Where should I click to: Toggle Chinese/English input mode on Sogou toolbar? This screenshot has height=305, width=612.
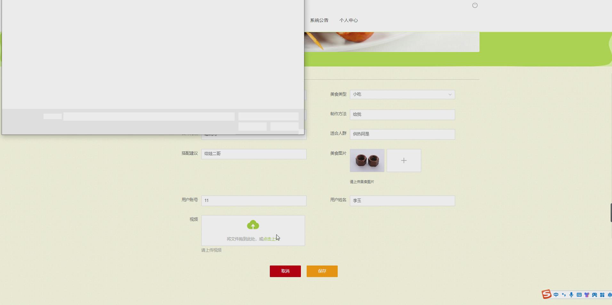point(556,295)
